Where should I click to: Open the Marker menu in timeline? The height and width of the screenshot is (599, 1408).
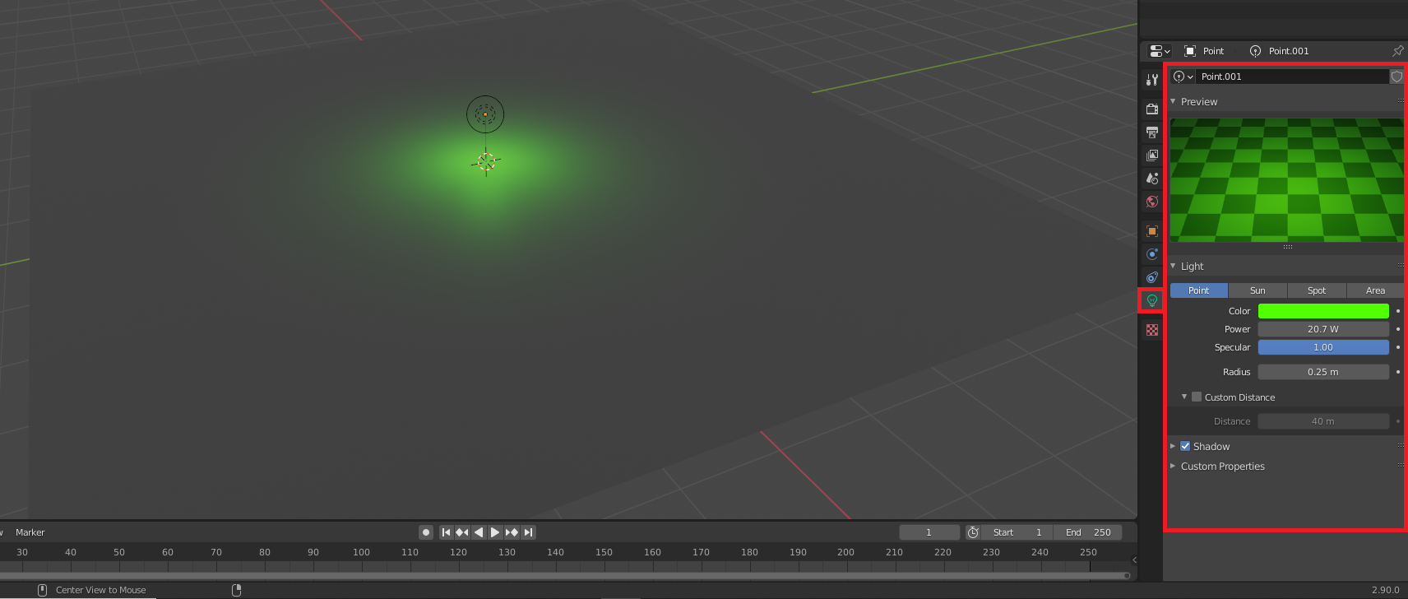coord(30,532)
